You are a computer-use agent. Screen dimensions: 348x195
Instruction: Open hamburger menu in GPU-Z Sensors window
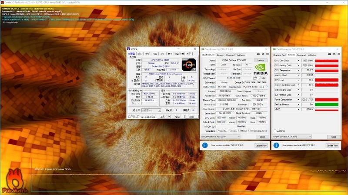[x=339, y=54]
